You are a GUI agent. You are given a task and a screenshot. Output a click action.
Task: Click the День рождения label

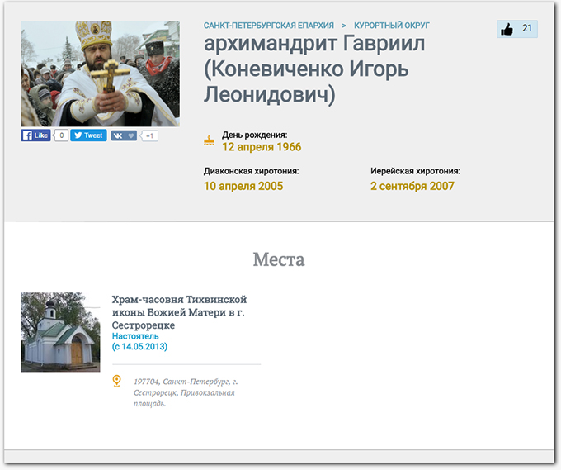pyautogui.click(x=255, y=135)
